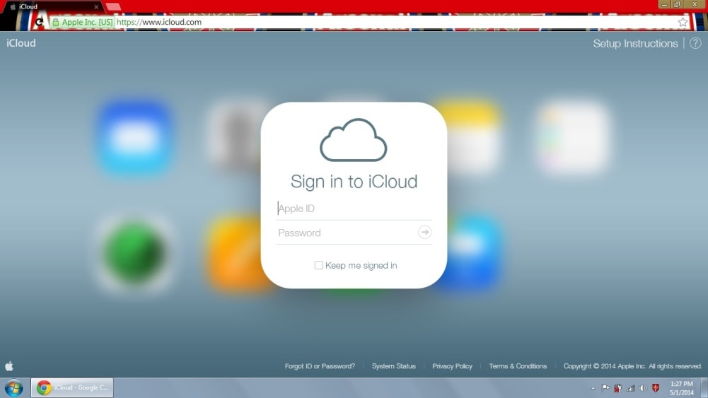Viewport: 708px width, 398px height.
Task: Open the Privacy Policy link
Action: [453, 366]
